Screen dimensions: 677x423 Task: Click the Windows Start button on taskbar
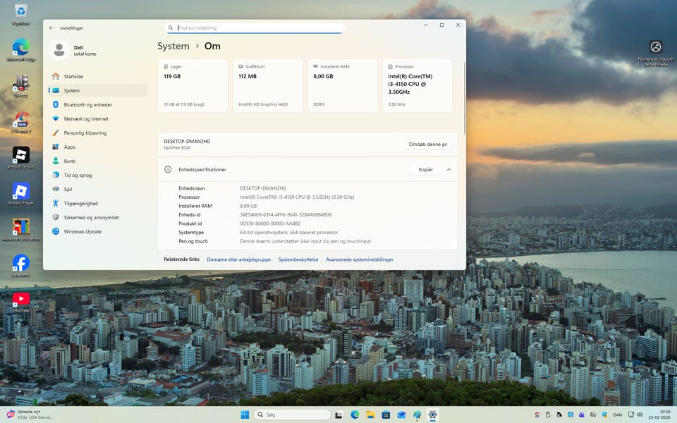[244, 415]
